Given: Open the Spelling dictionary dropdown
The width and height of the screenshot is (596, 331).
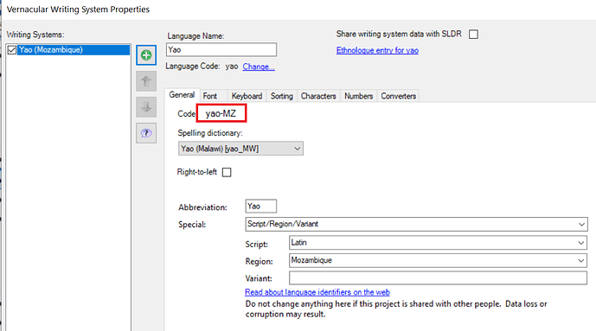Looking at the screenshot, I should tap(240, 149).
